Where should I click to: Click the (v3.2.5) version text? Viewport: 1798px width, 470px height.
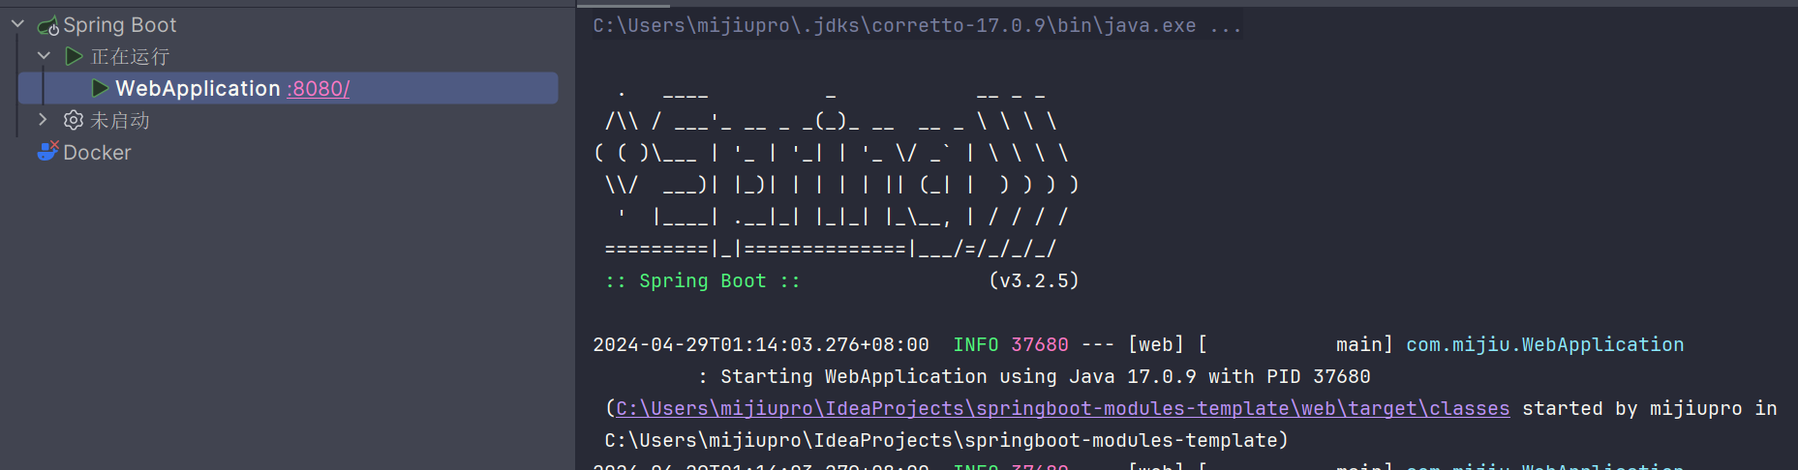click(1033, 280)
